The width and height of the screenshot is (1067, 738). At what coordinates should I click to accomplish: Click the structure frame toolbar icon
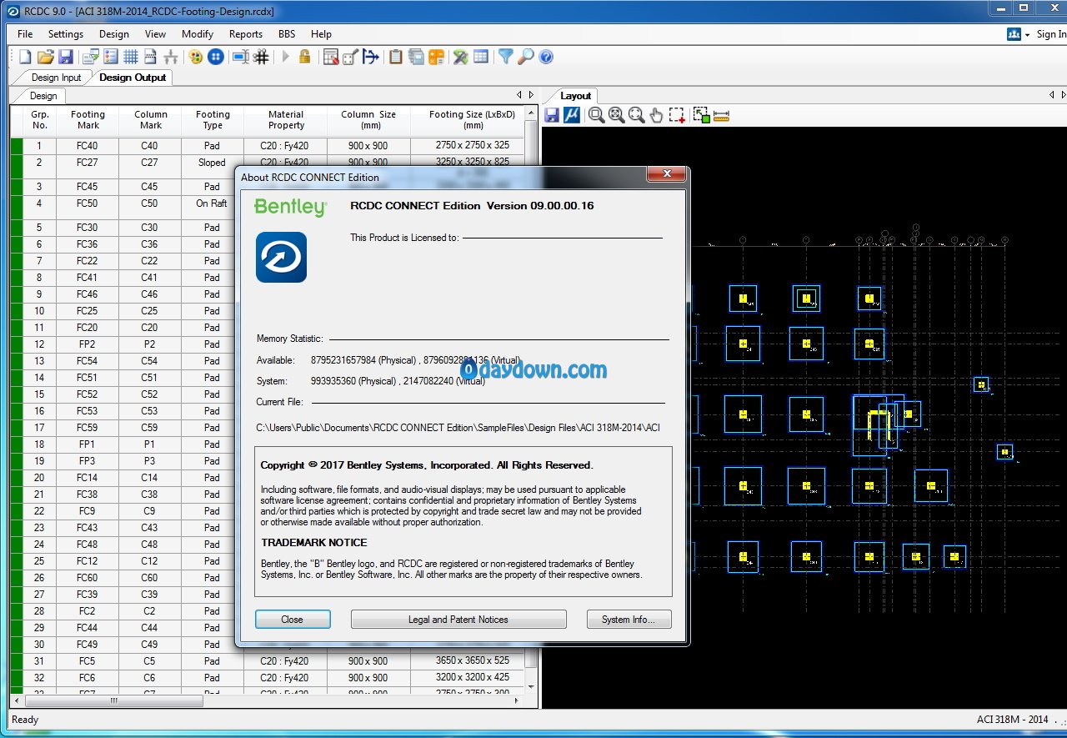tap(171, 57)
